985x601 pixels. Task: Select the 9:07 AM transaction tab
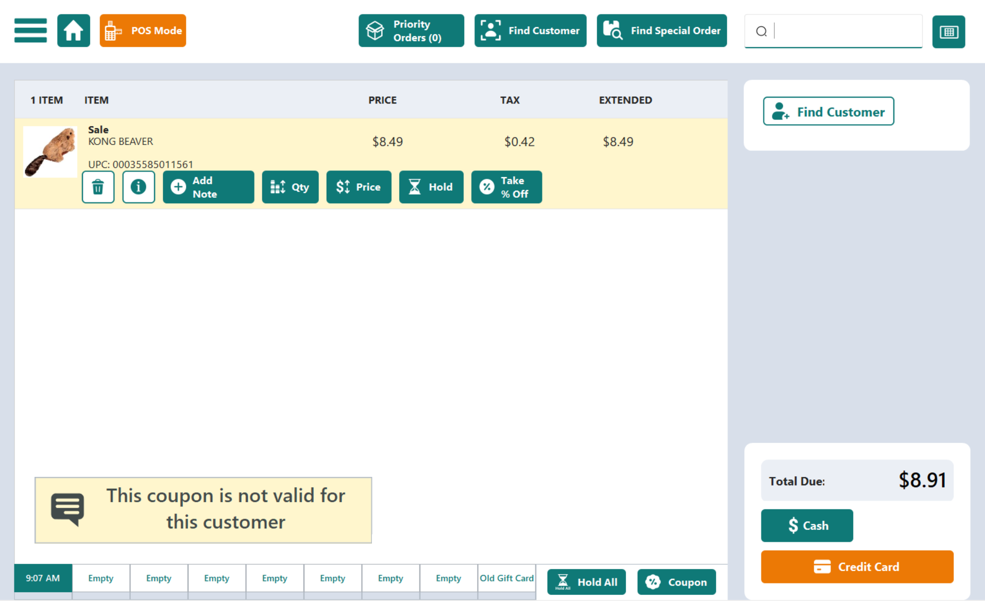coord(43,578)
